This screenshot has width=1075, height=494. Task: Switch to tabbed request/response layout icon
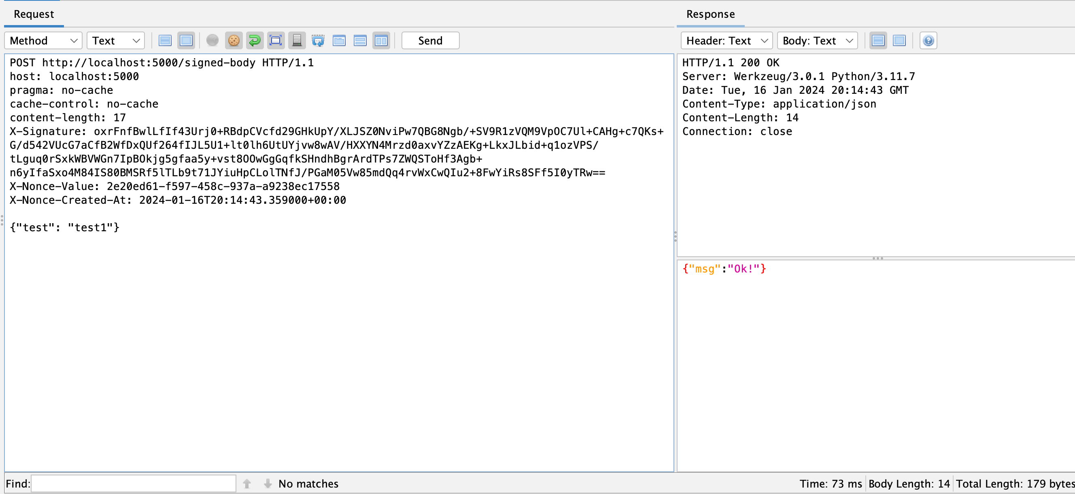(339, 40)
